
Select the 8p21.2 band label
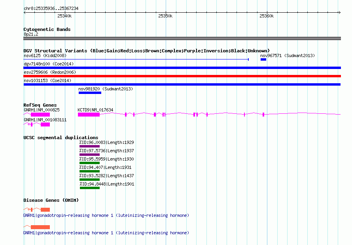coord(31,34)
